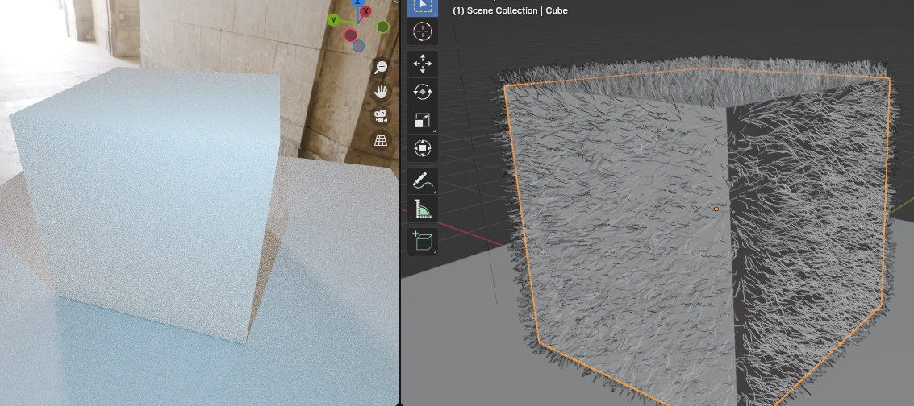Select the Annotate pencil tool
The image size is (914, 406).
point(423,181)
